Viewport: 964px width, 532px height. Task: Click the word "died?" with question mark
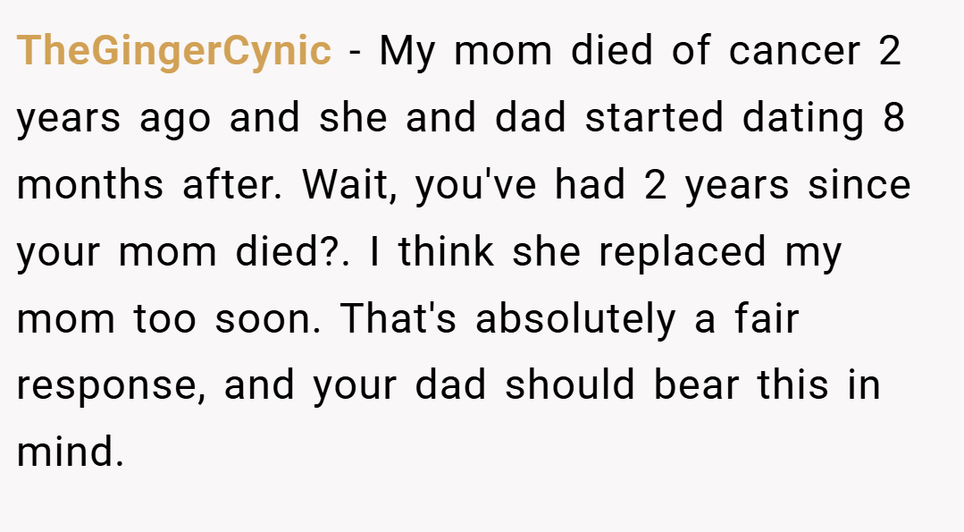coord(288,251)
